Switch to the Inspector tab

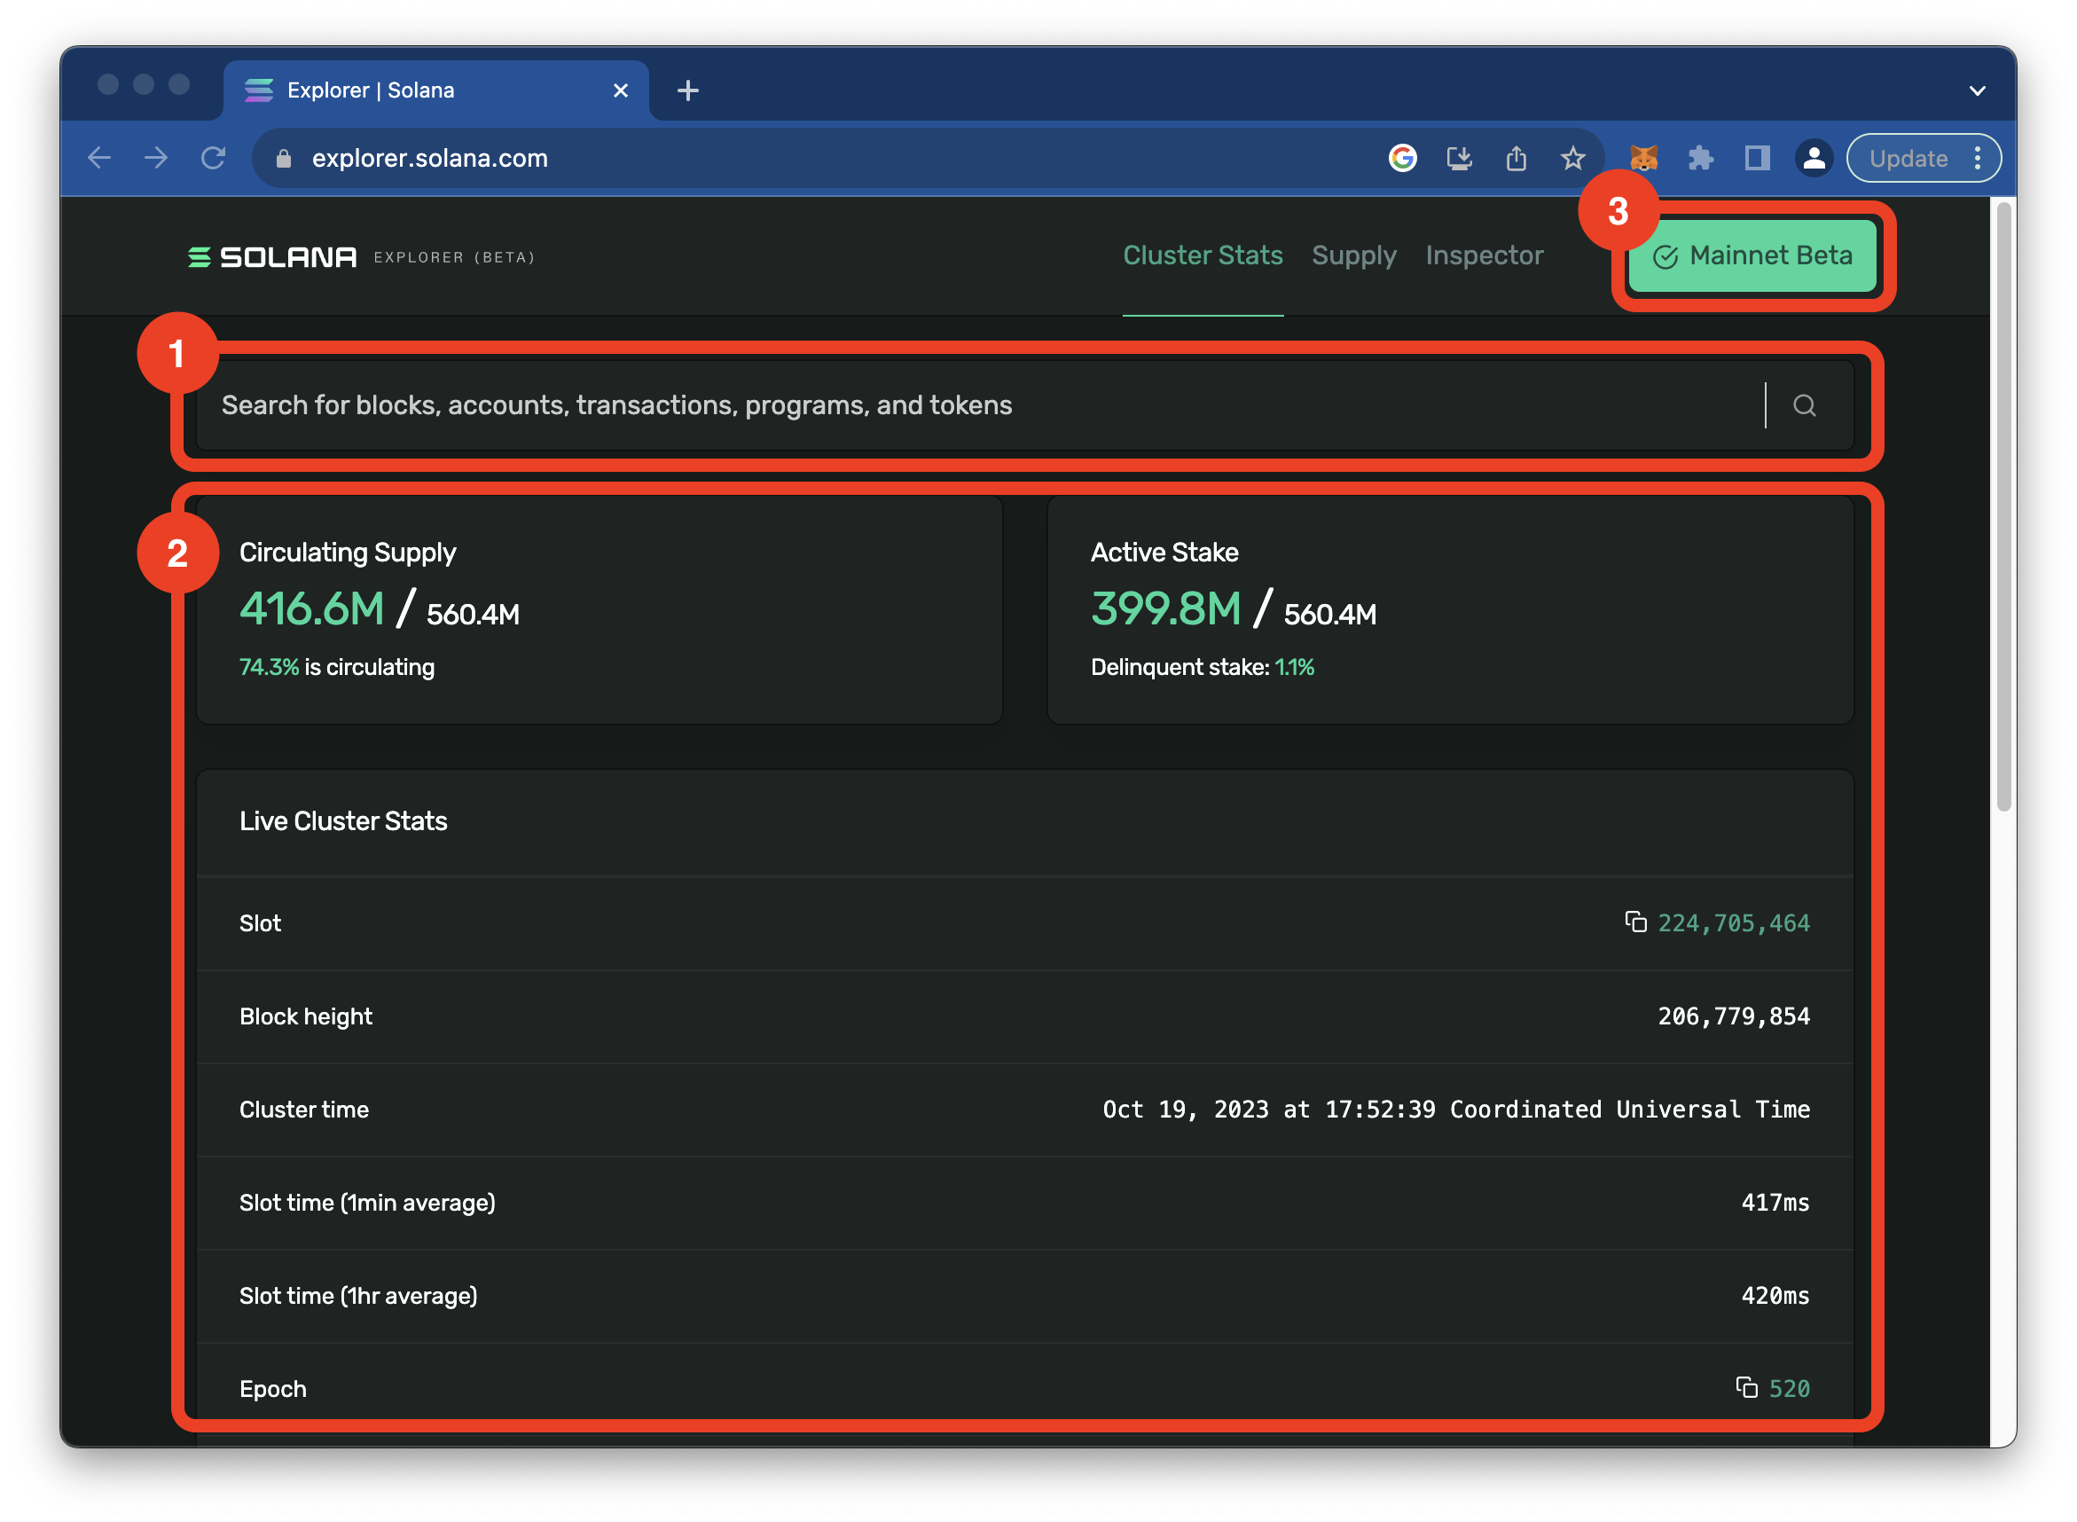pos(1484,255)
